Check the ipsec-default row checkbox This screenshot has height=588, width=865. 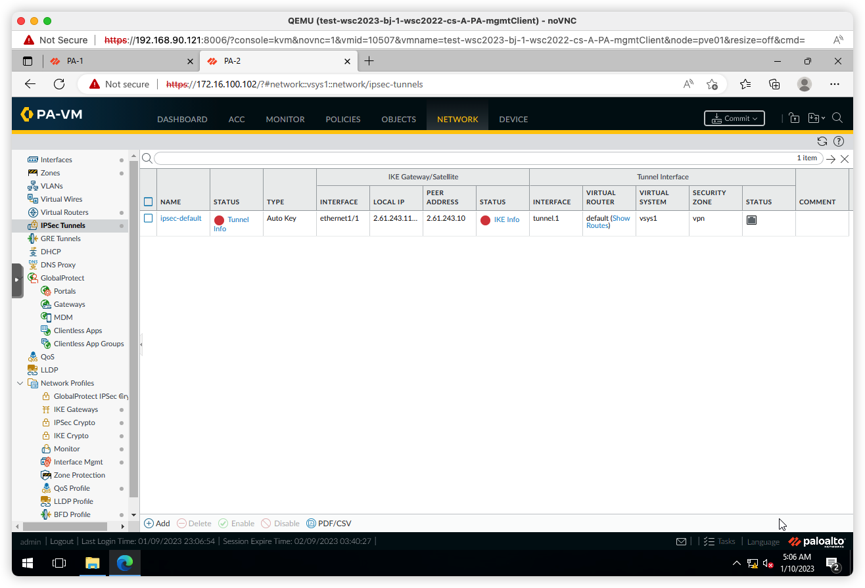click(x=149, y=218)
